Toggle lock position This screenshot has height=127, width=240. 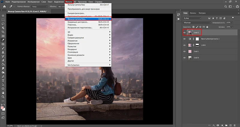[x=200, y=27]
